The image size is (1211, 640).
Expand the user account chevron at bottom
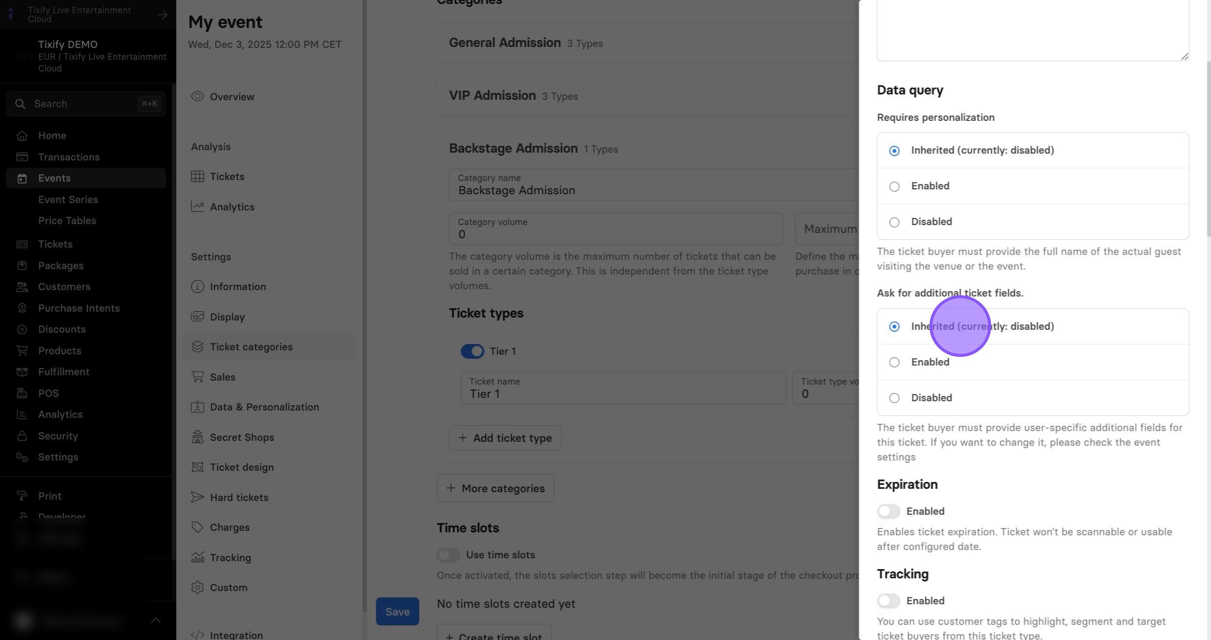coord(155,620)
